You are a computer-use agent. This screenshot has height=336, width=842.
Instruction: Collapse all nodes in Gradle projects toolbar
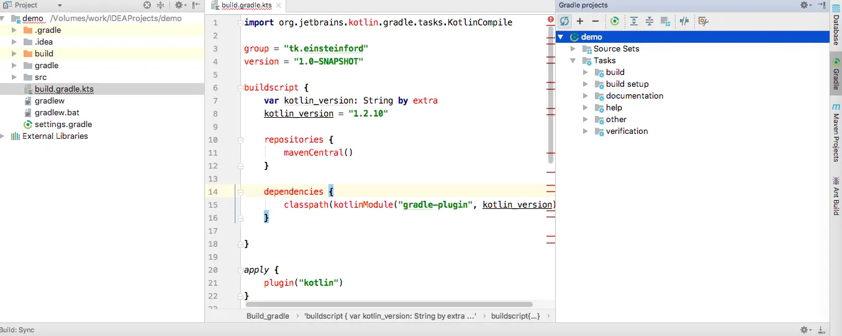[650, 21]
